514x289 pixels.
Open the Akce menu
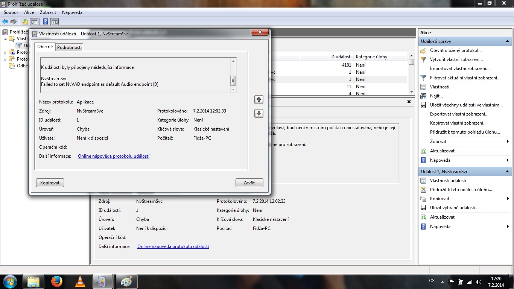tap(29, 12)
